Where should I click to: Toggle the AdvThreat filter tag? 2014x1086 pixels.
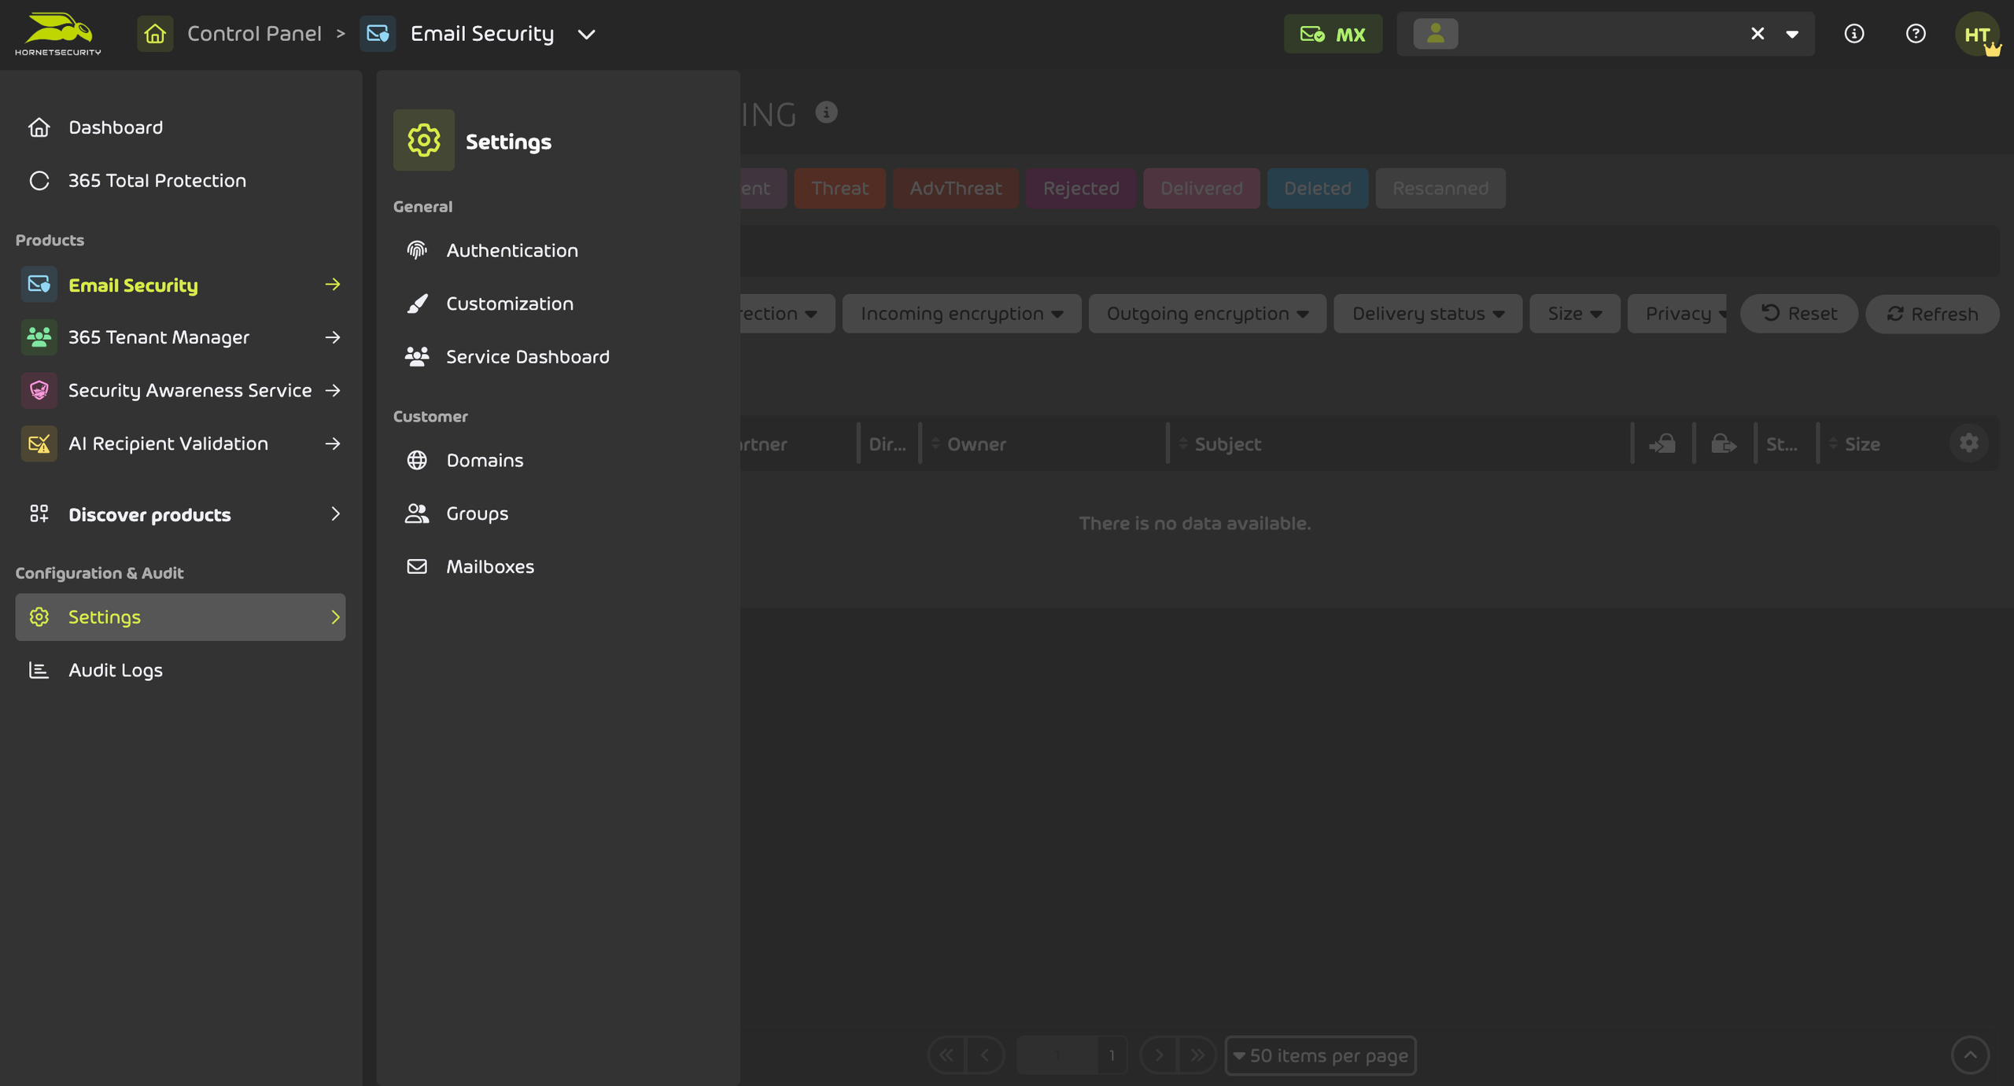point(955,188)
